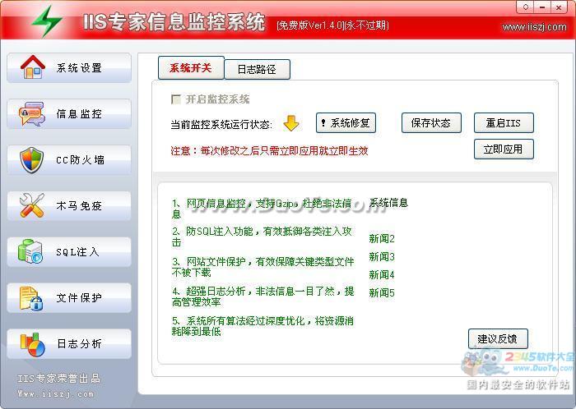This screenshot has height=409, width=576.
Task: Select the 文件保护 locked file icon
Action: (32, 297)
